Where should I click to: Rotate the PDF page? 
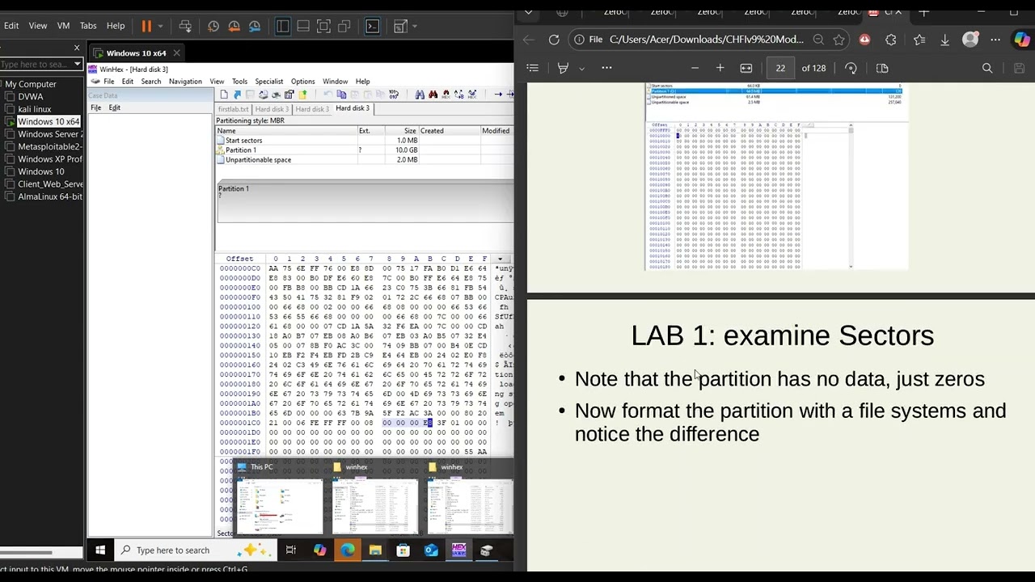tap(851, 68)
